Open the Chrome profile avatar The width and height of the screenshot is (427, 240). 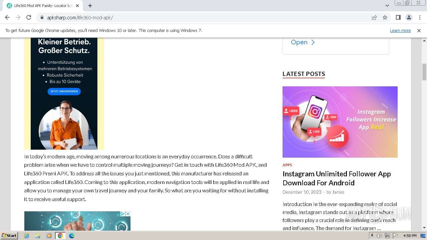(x=409, y=17)
